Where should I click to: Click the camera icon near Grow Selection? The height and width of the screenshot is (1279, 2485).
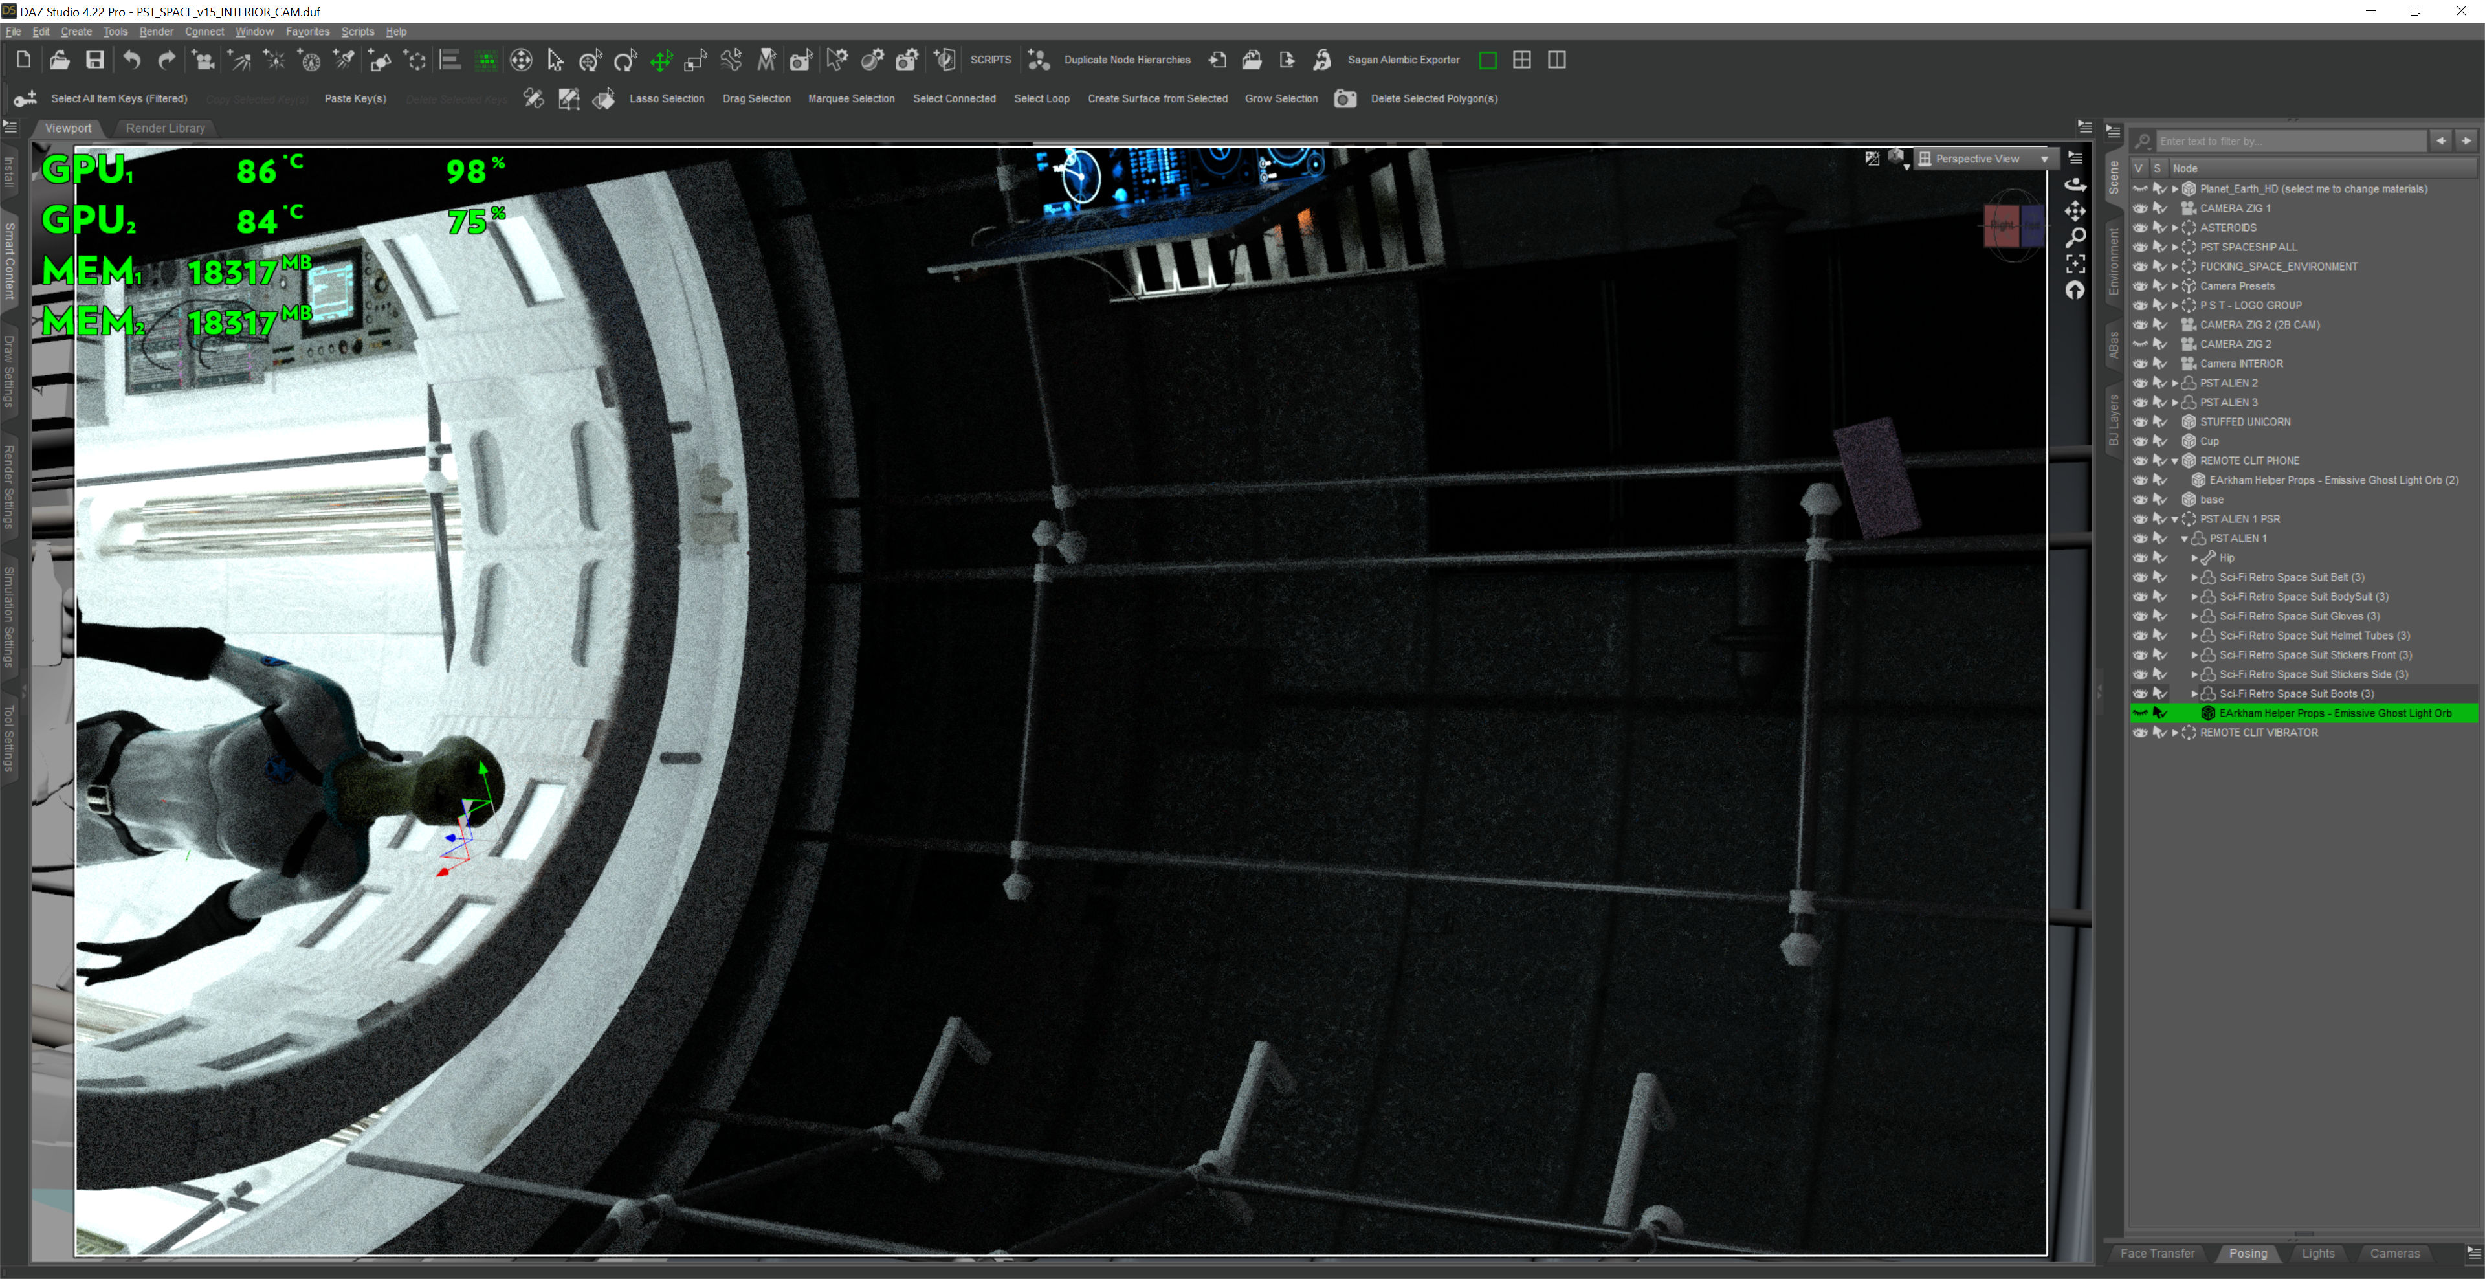[x=1345, y=98]
